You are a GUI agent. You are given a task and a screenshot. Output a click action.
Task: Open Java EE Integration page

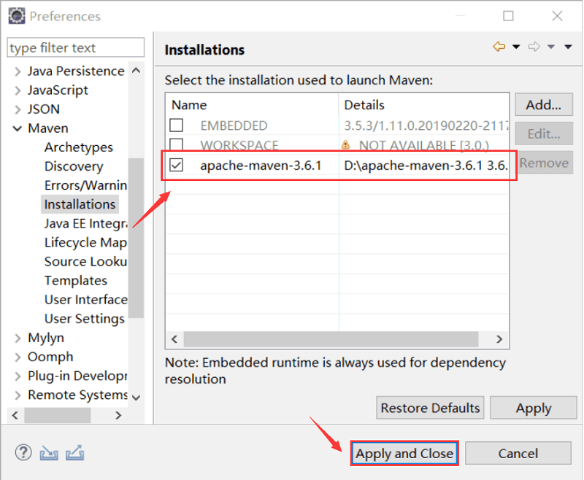85,224
